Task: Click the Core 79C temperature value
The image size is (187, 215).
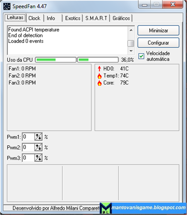Action: [x=124, y=83]
